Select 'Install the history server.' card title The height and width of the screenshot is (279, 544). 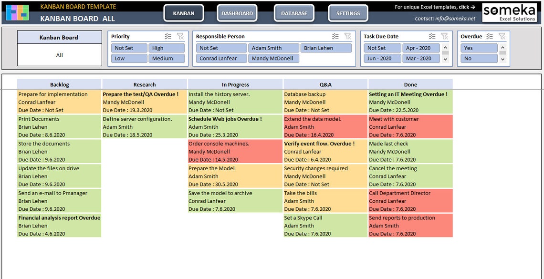219,94
